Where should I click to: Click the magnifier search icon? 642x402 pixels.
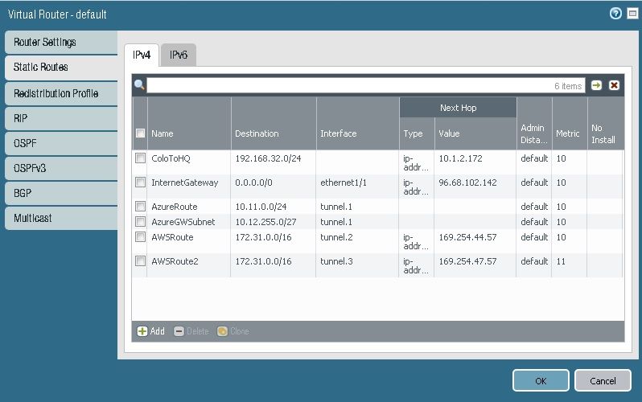pos(139,84)
